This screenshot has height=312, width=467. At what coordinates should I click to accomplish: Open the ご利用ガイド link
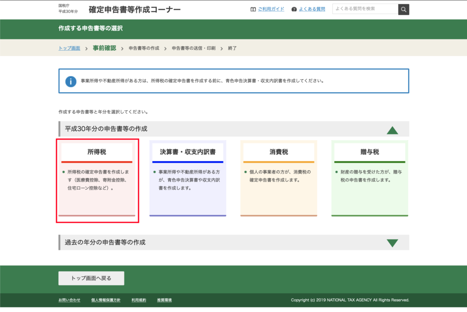[271, 9]
